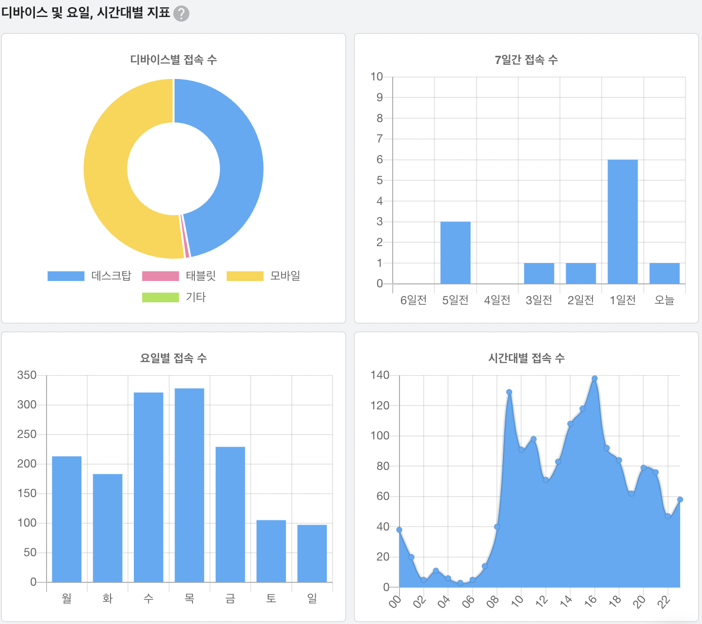
Task: Click the 5일전 bar in 7-day chart
Action: (455, 252)
